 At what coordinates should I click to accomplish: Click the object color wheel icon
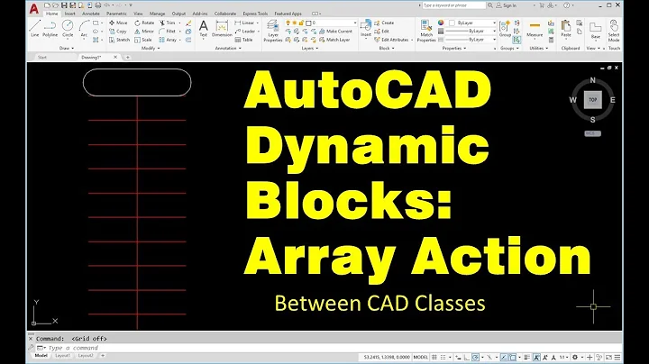(441, 23)
